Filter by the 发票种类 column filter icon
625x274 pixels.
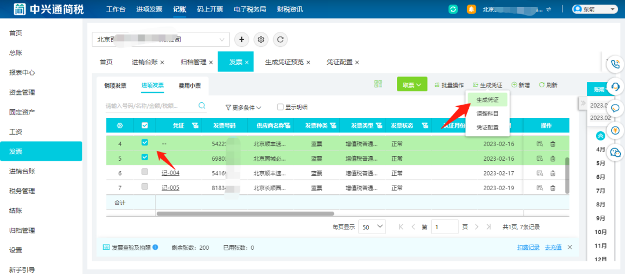(x=333, y=125)
